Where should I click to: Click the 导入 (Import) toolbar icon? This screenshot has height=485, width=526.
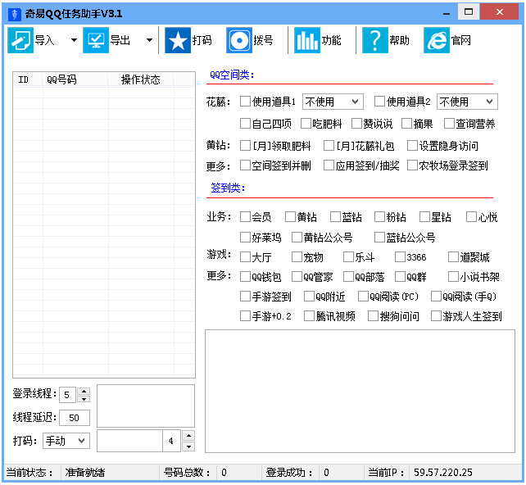click(20, 40)
